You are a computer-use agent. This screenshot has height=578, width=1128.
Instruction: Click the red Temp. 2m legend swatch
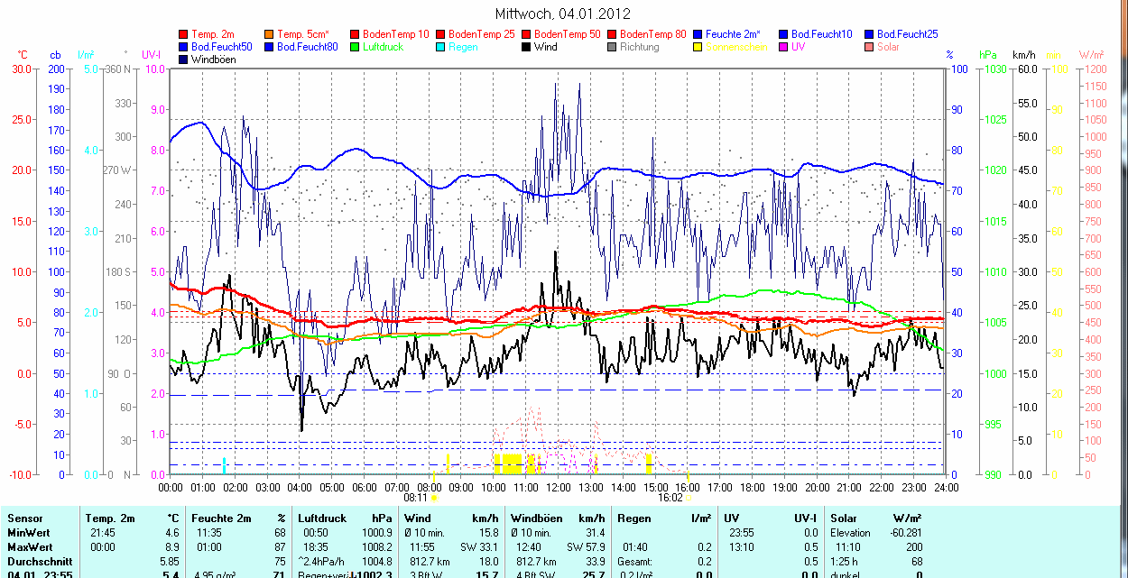click(184, 34)
